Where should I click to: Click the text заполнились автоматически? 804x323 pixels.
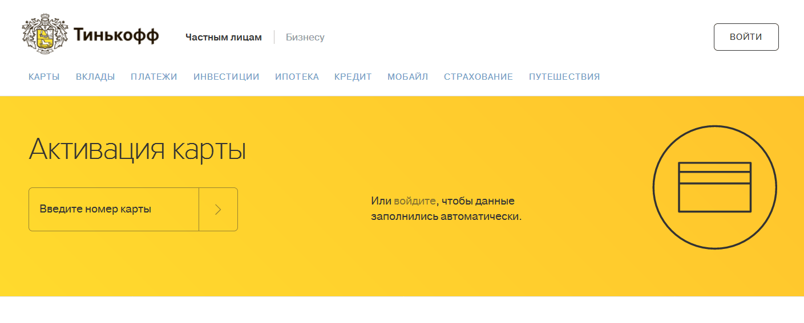[x=446, y=217]
